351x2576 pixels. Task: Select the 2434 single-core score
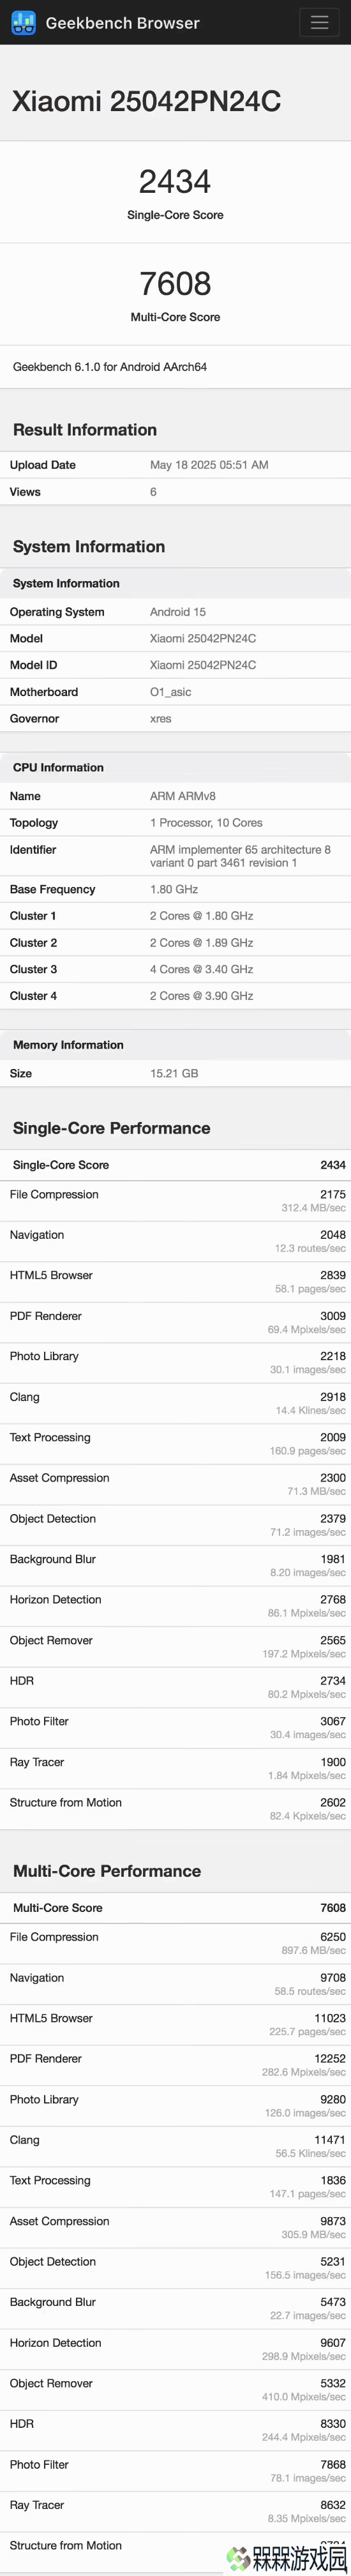[x=175, y=181]
